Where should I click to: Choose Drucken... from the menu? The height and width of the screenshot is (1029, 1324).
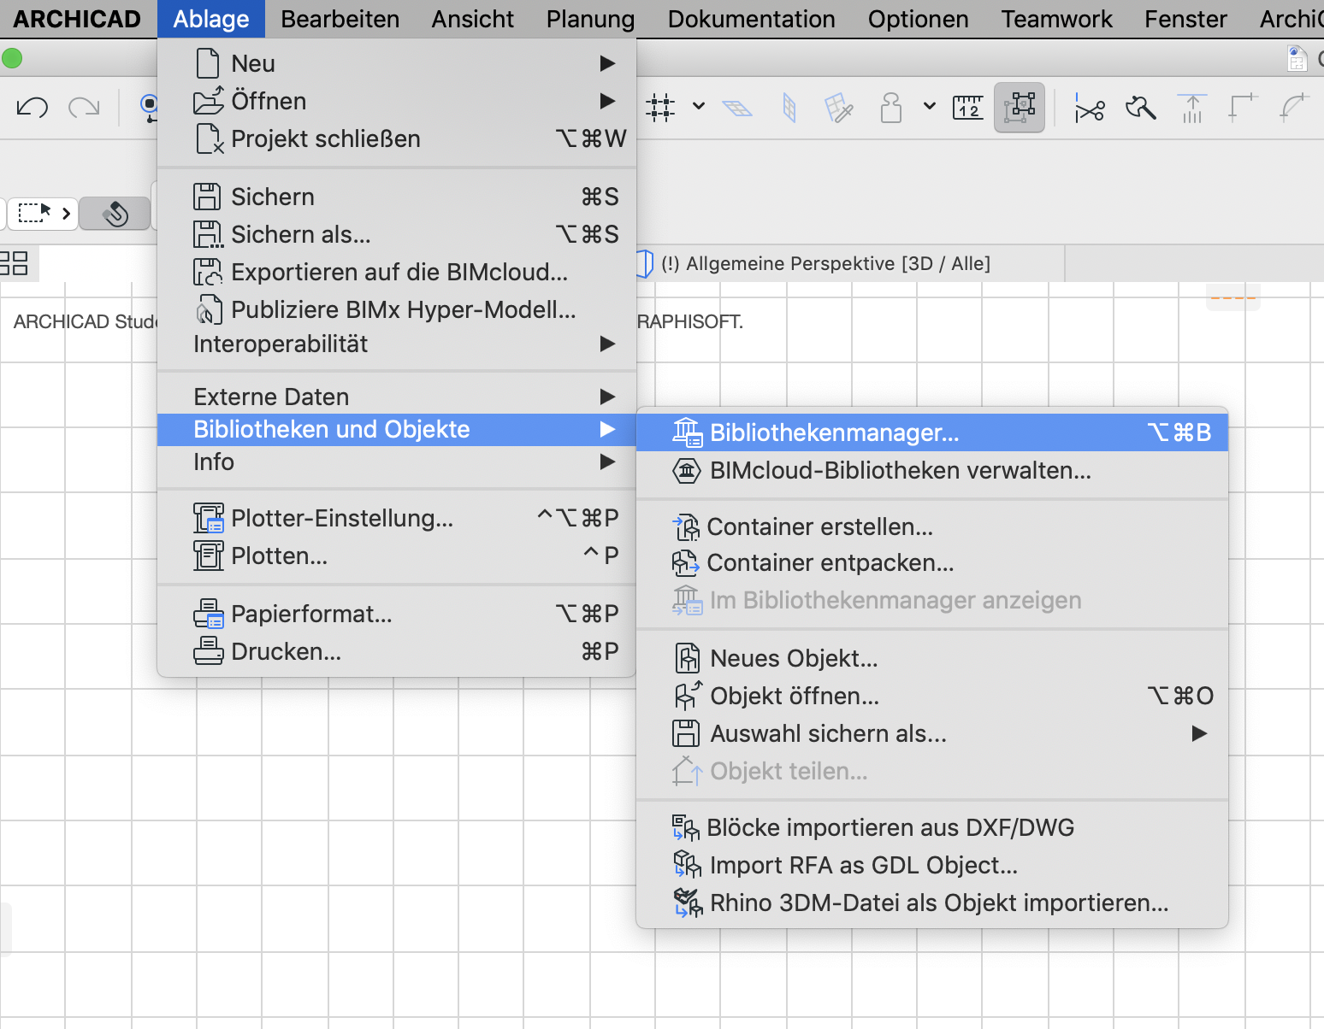coord(397,651)
